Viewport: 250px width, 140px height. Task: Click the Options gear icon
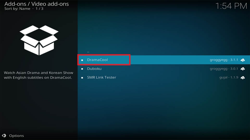pyautogui.click(x=4, y=136)
